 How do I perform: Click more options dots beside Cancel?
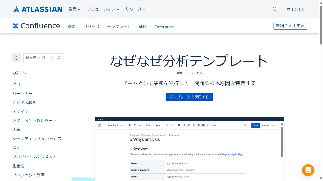tap(274, 125)
